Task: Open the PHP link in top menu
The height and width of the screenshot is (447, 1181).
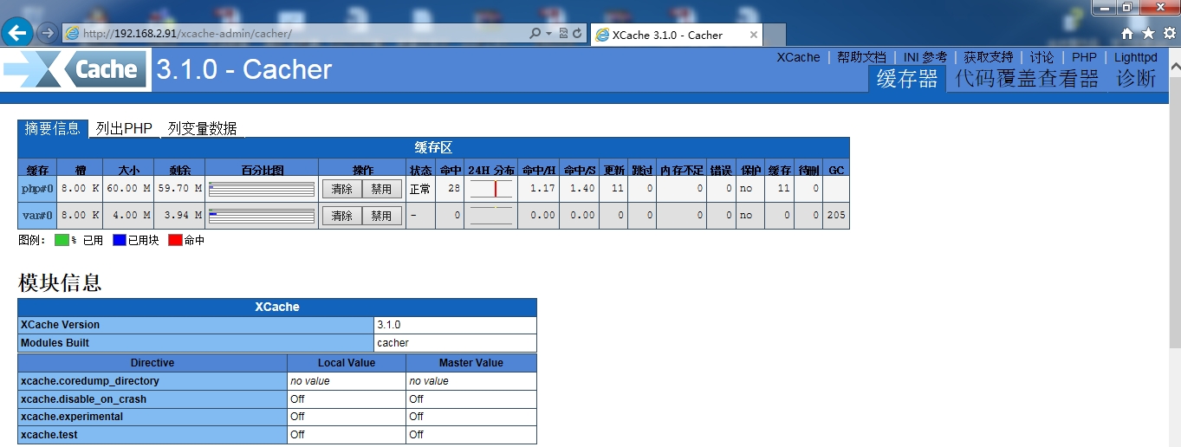Action: [1084, 57]
